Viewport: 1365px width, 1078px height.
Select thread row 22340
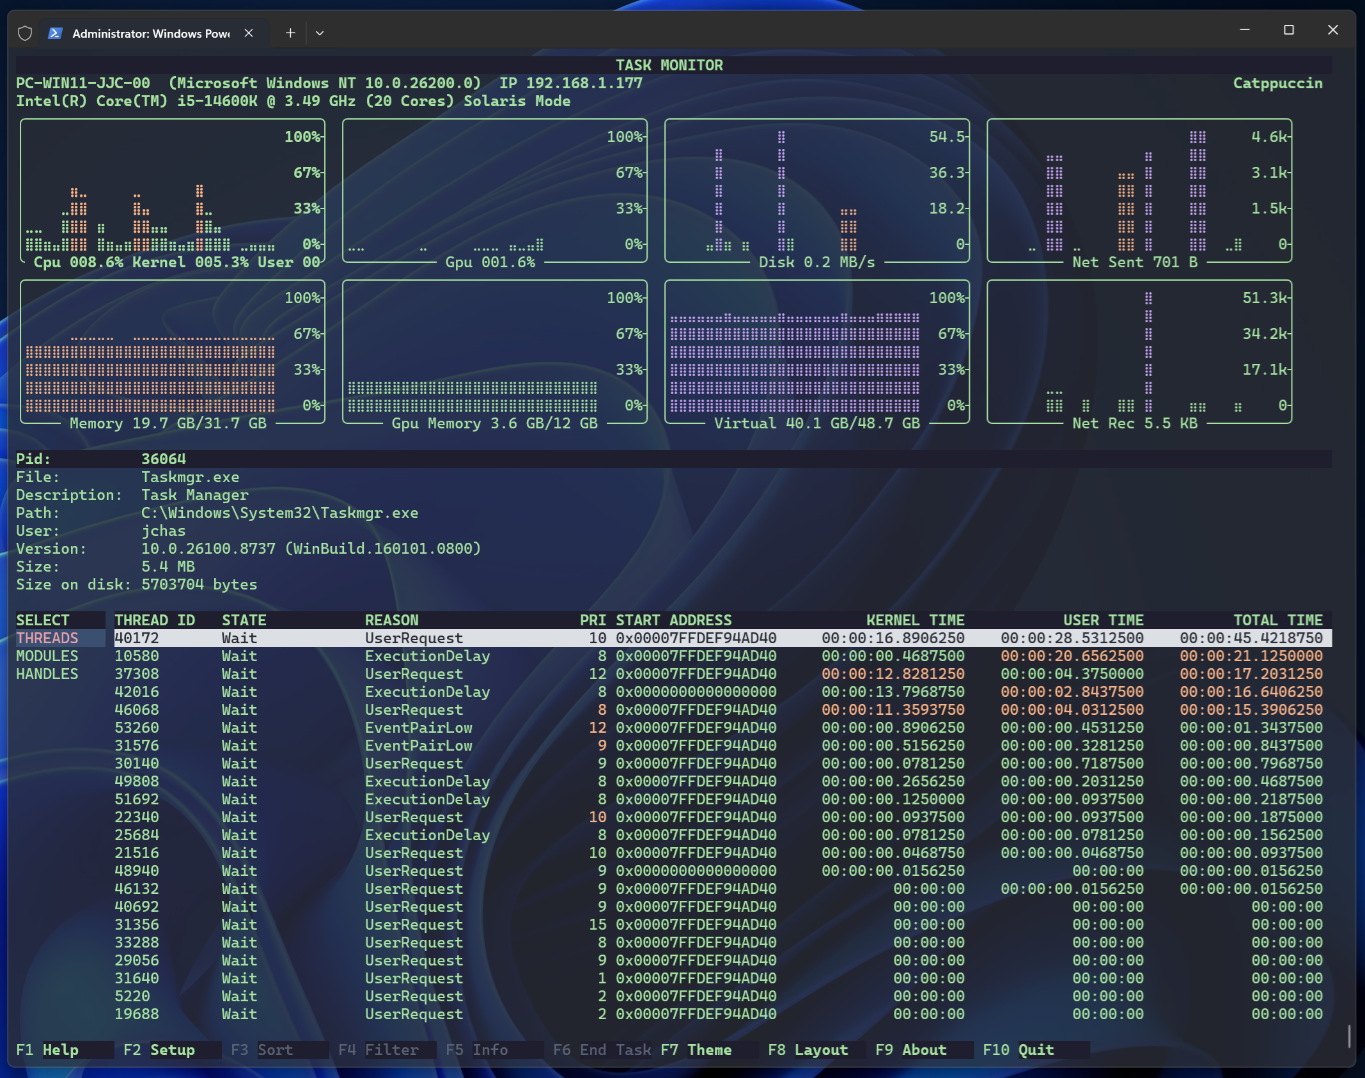722,817
